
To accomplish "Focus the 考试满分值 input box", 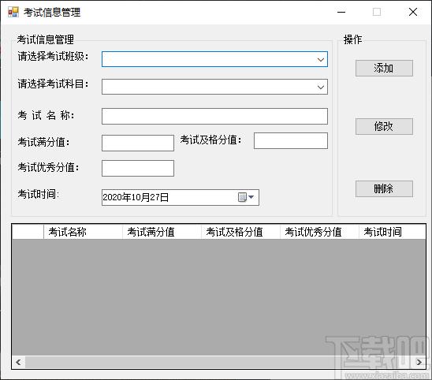I will point(138,143).
